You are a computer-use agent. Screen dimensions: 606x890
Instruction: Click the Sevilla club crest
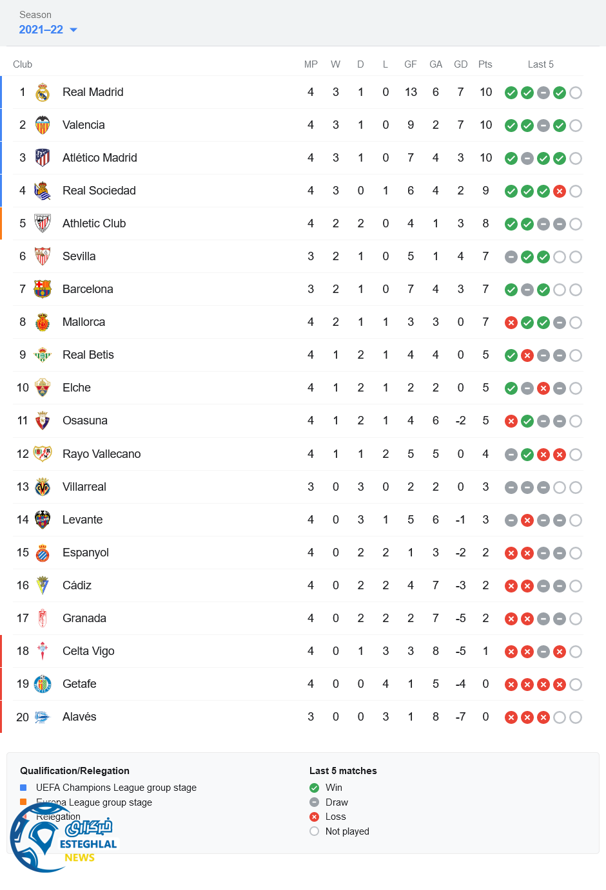43,256
